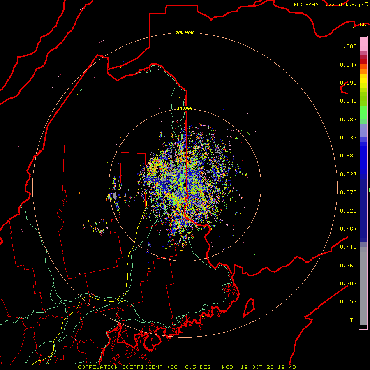Click the 0.520 scale value
Viewport: 370px width, 370px height.
[348, 211]
